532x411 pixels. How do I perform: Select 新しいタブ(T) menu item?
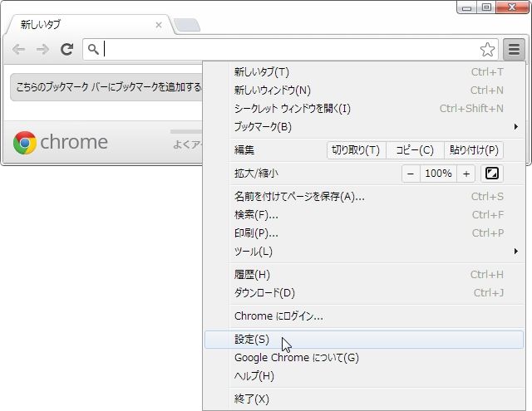(x=364, y=72)
